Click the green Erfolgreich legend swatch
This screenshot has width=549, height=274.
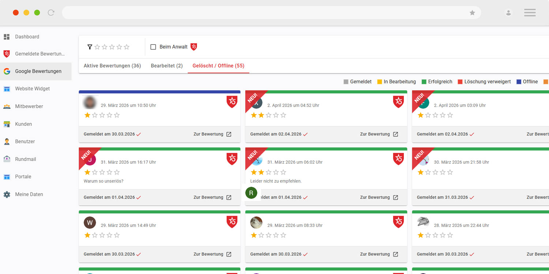[x=424, y=82]
